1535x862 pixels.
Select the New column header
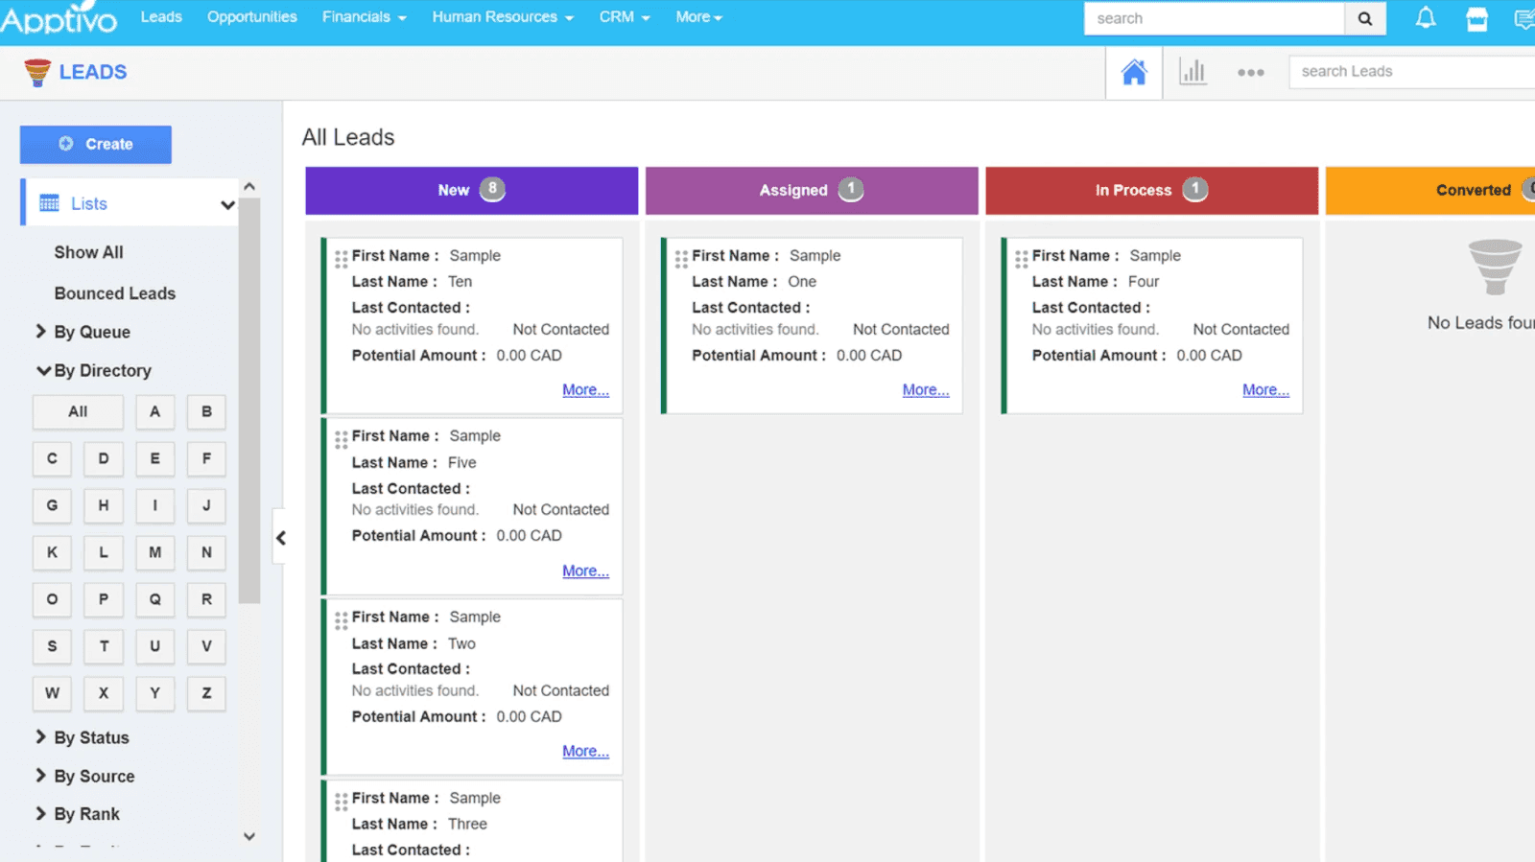(x=471, y=190)
